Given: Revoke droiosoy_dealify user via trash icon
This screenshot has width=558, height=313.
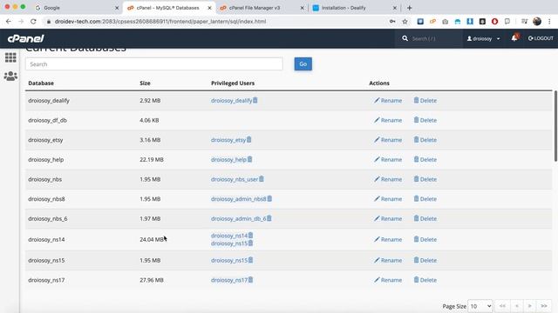Looking at the screenshot, I should [255, 101].
